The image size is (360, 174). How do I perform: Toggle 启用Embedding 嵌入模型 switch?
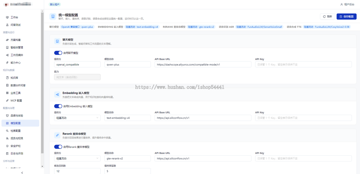pyautogui.click(x=58, y=106)
